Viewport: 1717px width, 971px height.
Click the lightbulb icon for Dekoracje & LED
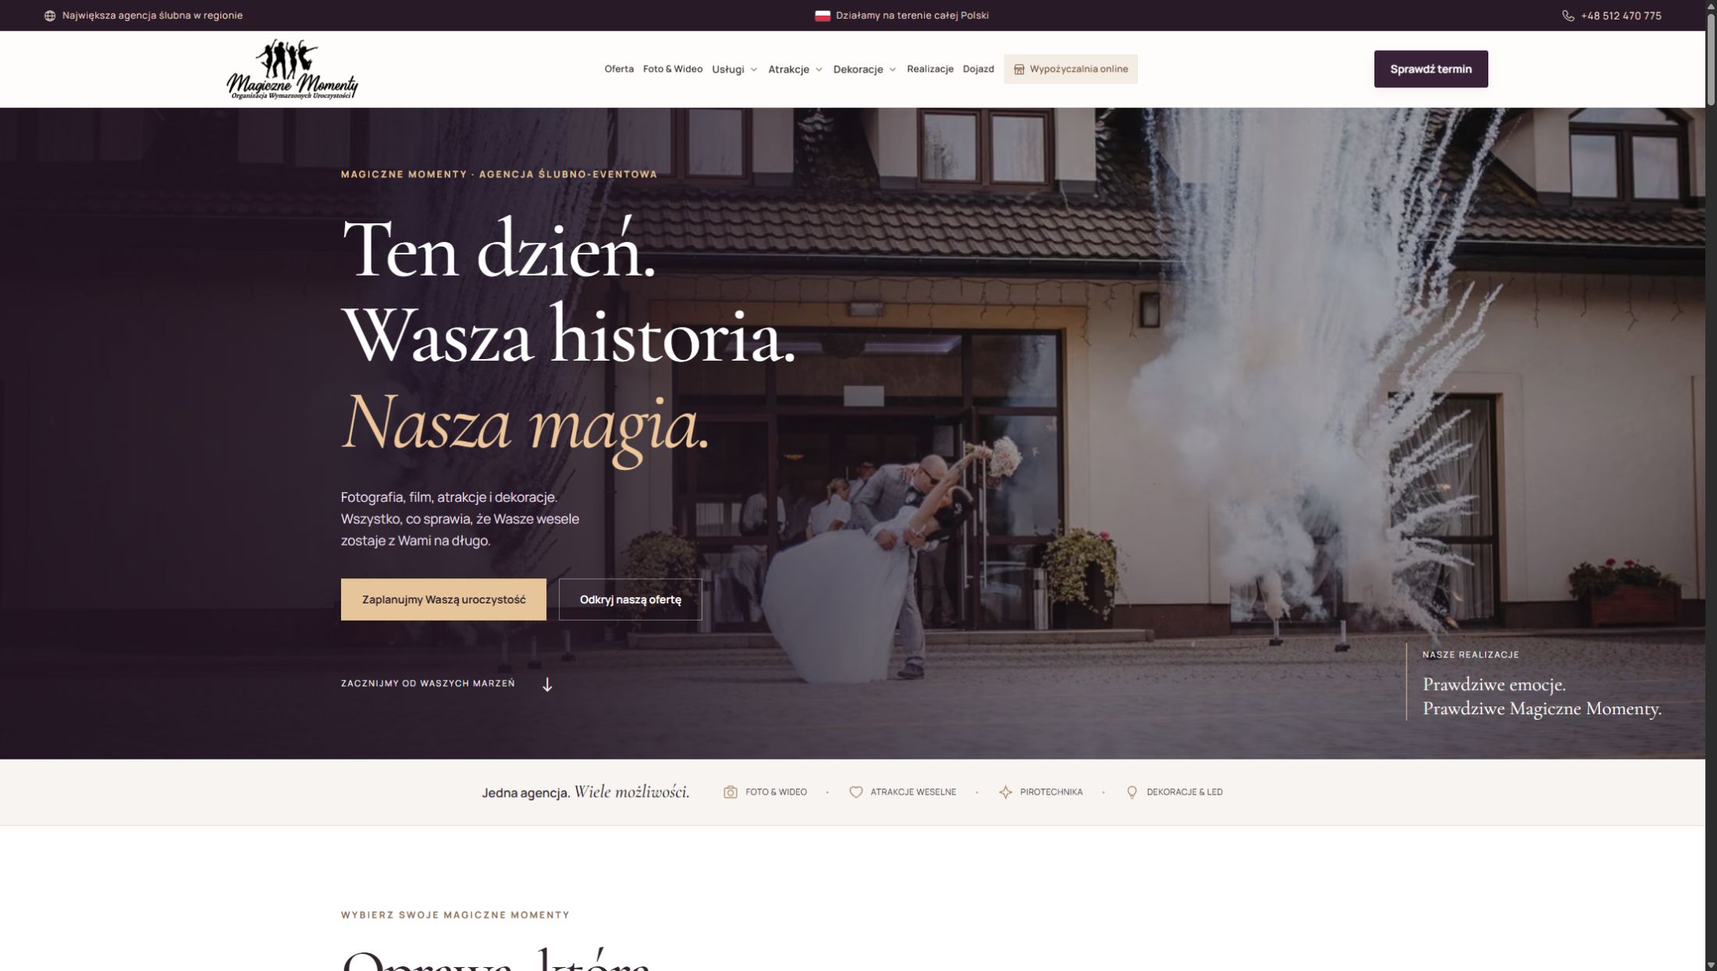tap(1132, 792)
